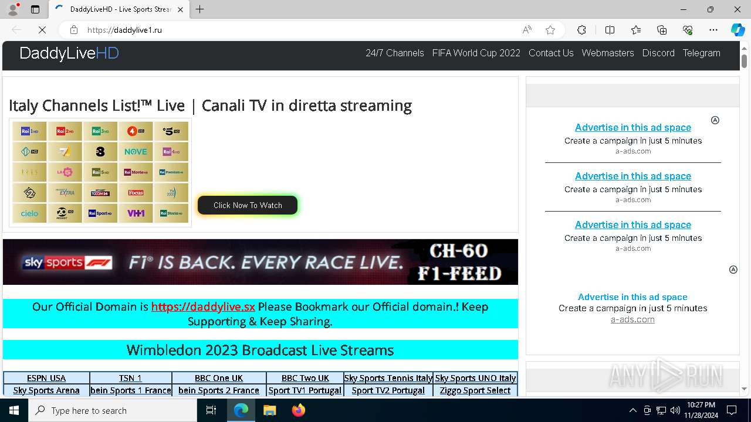The image size is (751, 422).
Task: Open Browser Essentials heart icon
Action: pyautogui.click(x=688, y=30)
